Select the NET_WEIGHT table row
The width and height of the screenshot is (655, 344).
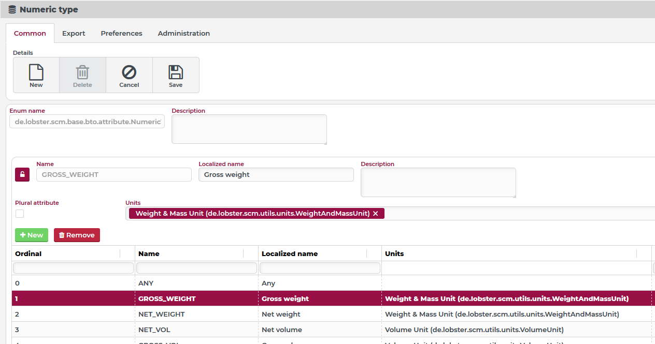click(161, 314)
